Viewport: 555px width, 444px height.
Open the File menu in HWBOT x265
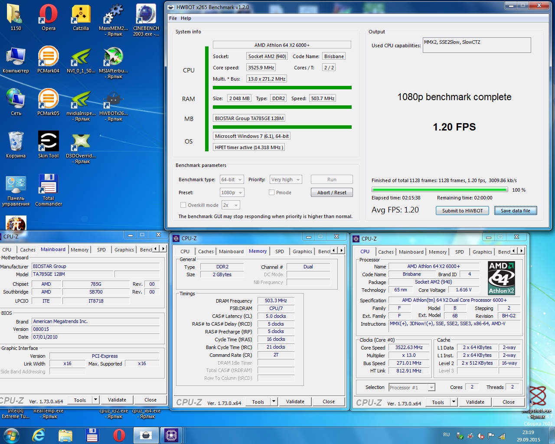click(173, 18)
